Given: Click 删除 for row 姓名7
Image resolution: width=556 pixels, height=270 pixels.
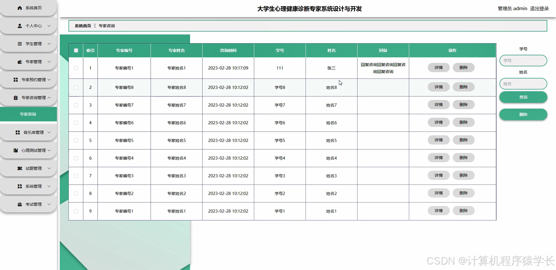Looking at the screenshot, I should click(x=463, y=105).
